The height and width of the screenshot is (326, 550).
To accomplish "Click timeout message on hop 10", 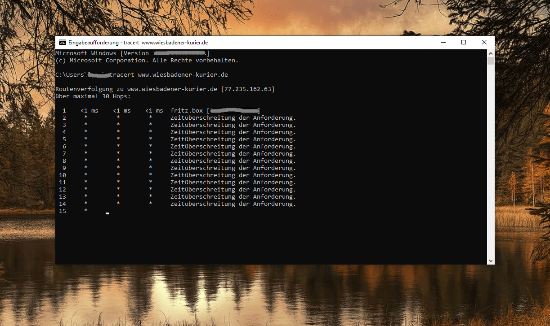I will [x=233, y=175].
